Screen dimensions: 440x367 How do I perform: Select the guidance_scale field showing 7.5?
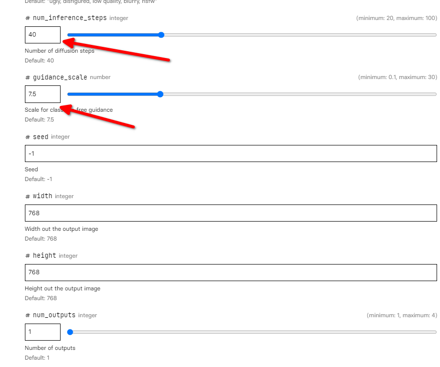tap(42, 94)
